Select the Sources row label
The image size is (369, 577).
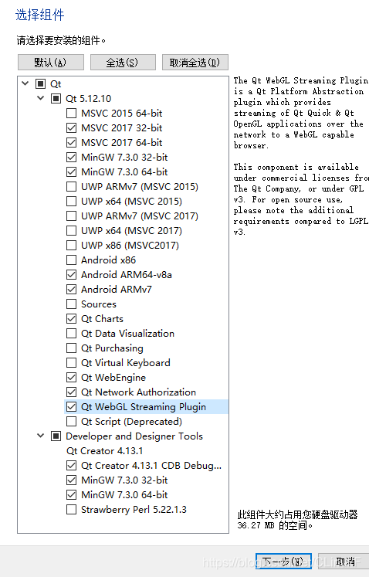pos(99,304)
